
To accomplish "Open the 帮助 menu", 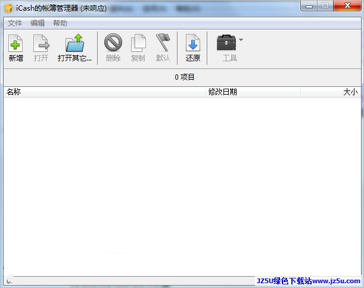I will click(60, 23).
